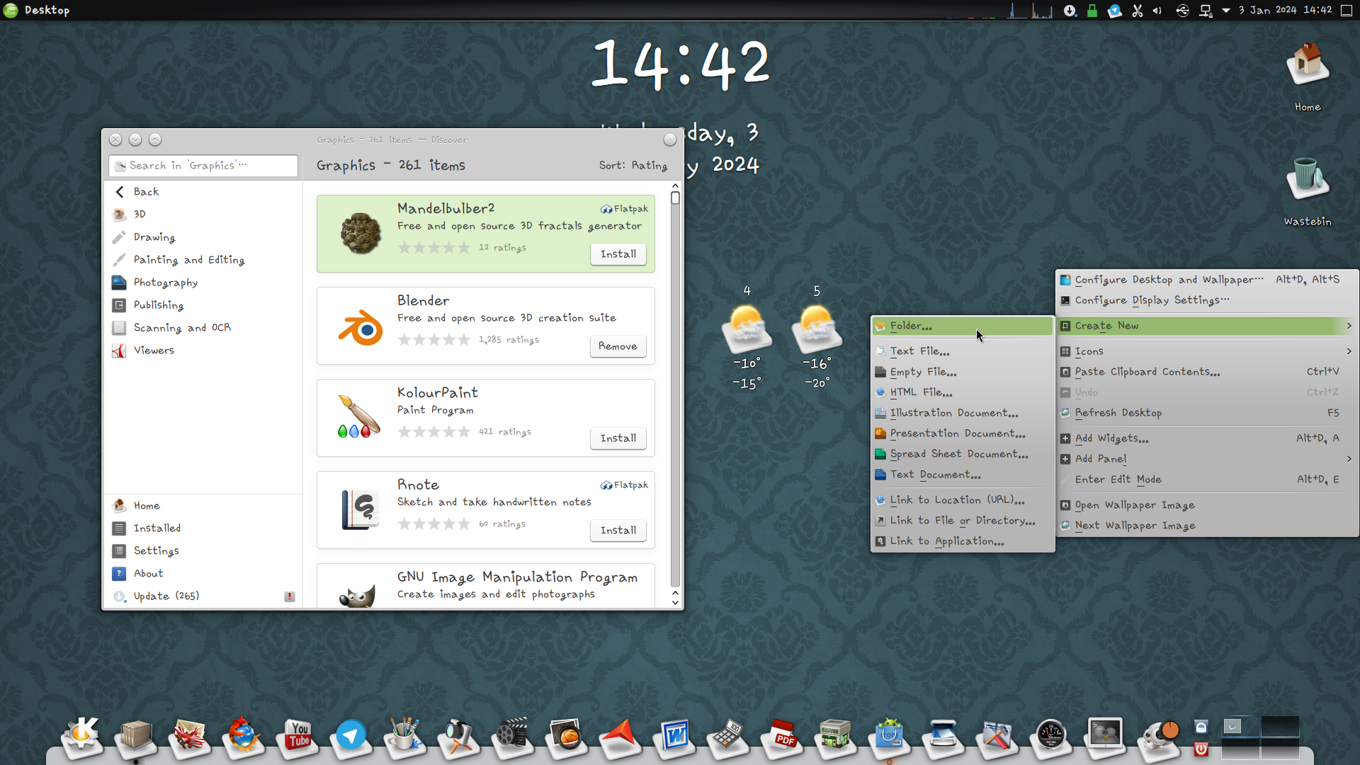Click the KolourPaint brush icon
1360x765 pixels.
click(359, 418)
